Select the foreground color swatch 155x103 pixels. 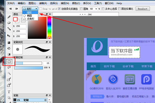15,19
